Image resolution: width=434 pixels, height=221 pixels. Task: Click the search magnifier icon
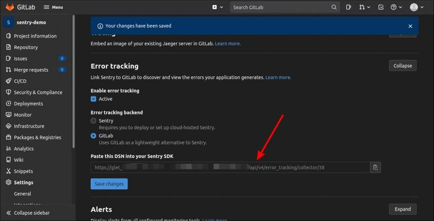[x=334, y=7]
